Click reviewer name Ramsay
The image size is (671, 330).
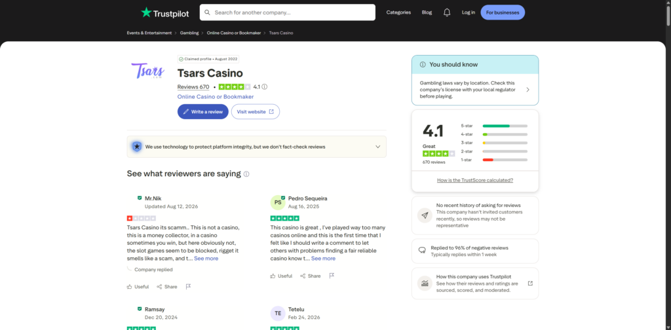coord(155,309)
